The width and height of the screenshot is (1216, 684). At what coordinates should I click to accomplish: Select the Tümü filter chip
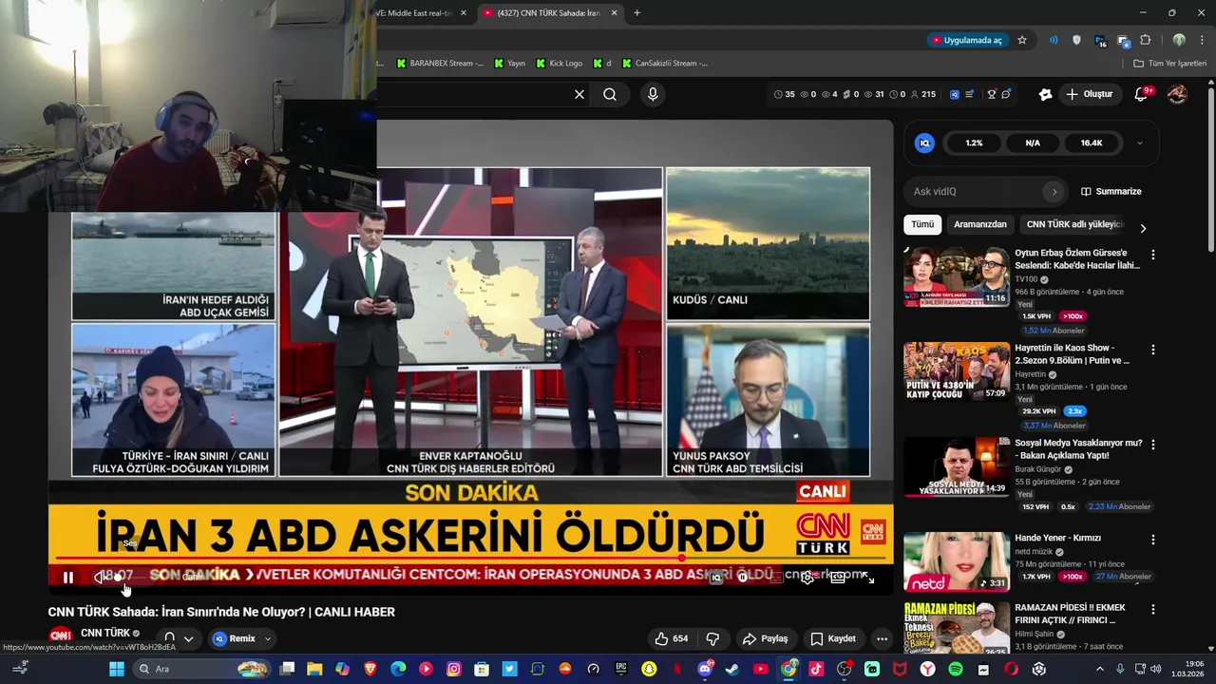[x=922, y=224]
